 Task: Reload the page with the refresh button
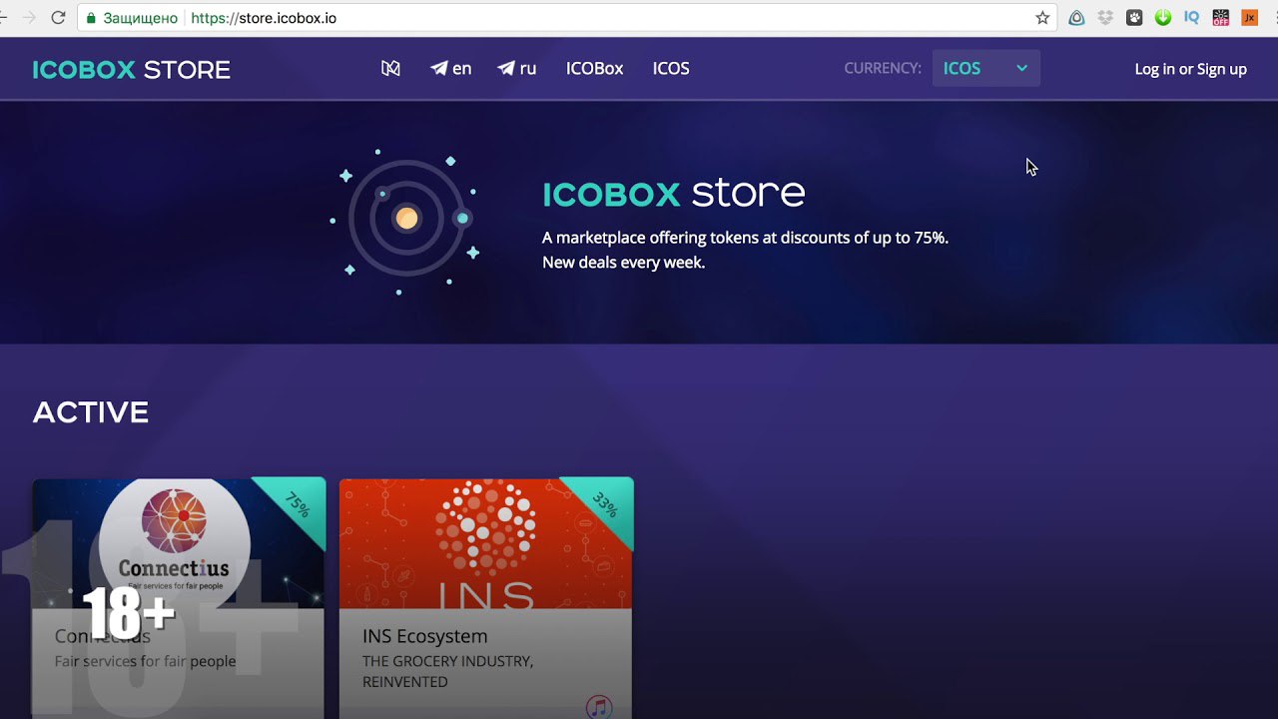(x=58, y=18)
